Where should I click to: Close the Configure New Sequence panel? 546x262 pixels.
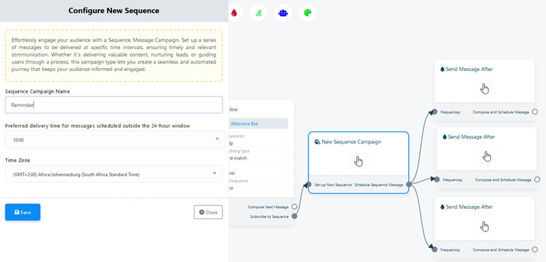pos(208,212)
